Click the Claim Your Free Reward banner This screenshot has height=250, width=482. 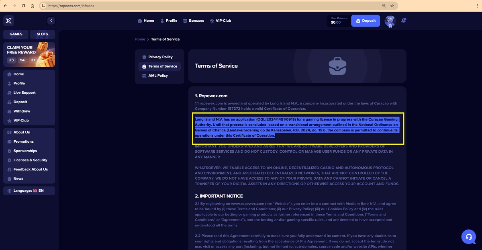[x=29, y=54]
